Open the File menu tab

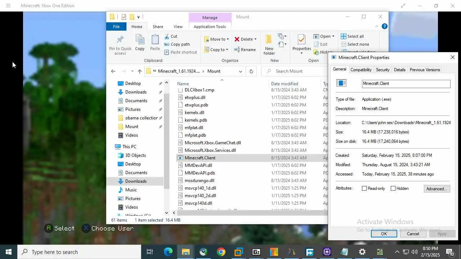pos(116,27)
